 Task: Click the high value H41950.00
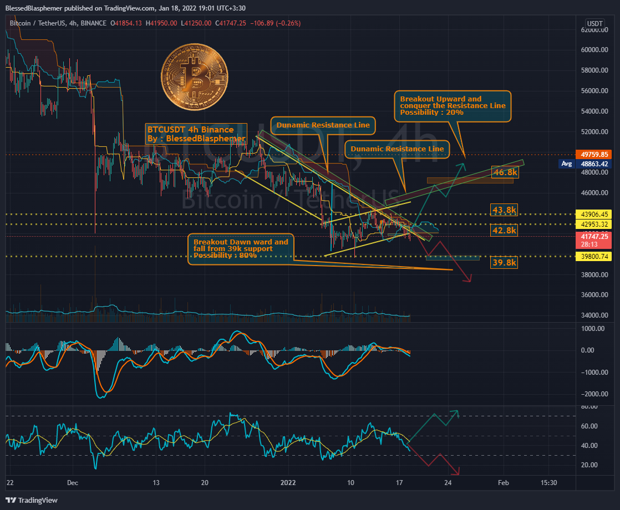161,23
